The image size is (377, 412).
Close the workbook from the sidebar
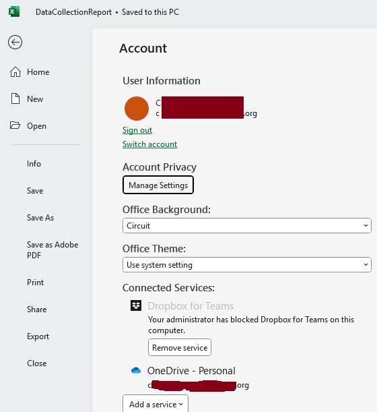click(37, 363)
